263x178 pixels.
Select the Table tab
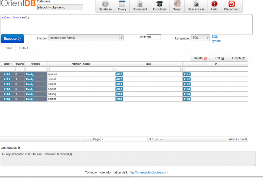(x=8, y=48)
